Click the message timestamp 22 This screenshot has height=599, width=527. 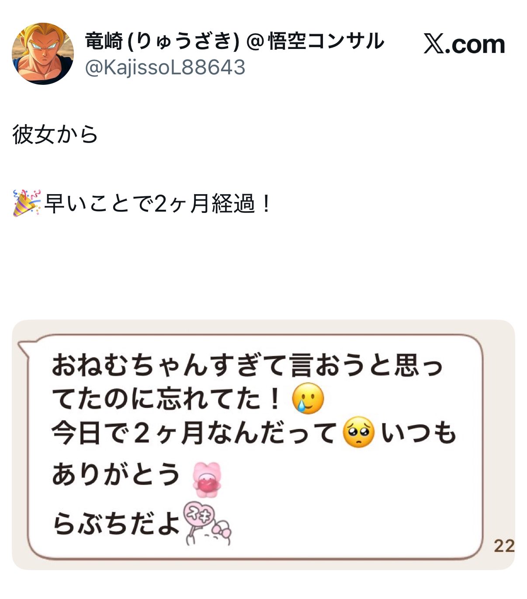[x=504, y=546]
